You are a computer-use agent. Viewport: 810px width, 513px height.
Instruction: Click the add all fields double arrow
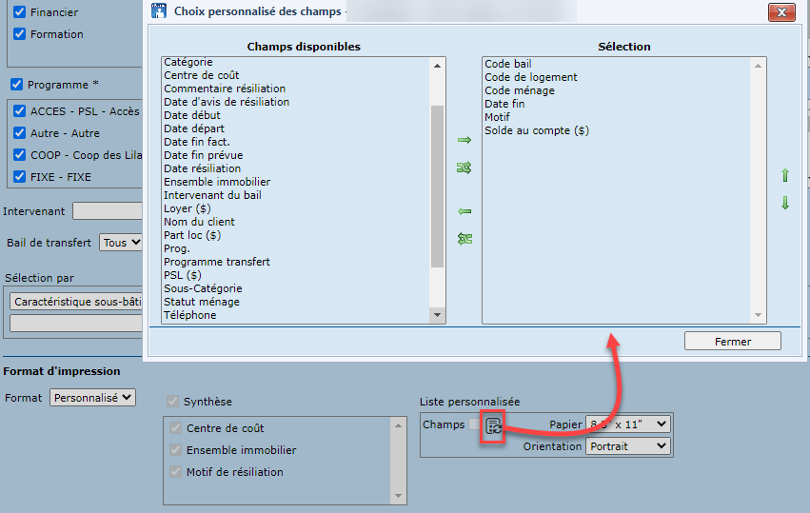coord(464,168)
